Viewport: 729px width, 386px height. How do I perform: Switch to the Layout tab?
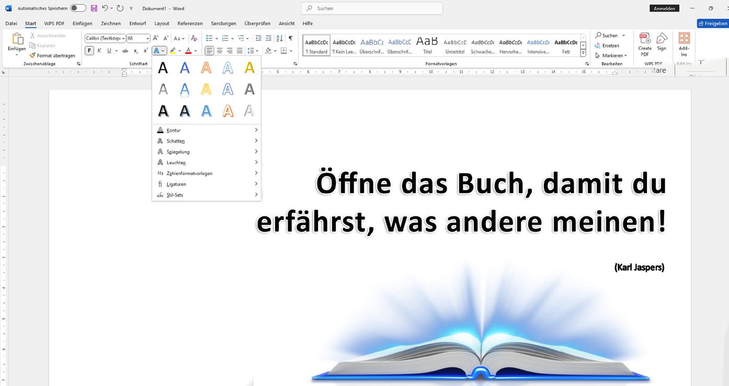(162, 24)
